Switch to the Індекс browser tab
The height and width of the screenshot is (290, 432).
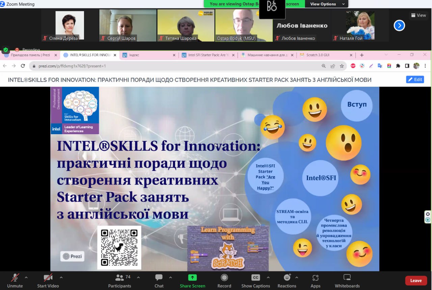coord(148,55)
